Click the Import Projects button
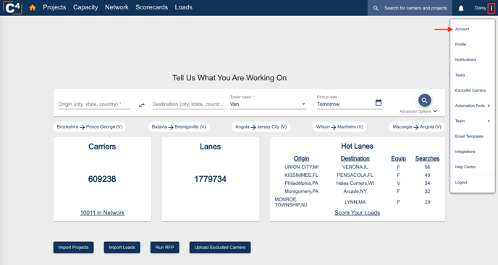 pos(73,247)
